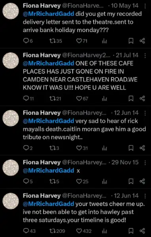This screenshot has height=237, width=151.
Task: Retweet the tweet with 209 retweets
Action: pos(57,231)
